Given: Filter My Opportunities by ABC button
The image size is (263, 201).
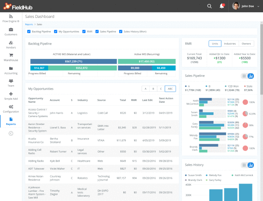Looking at the screenshot, I should (170, 89).
